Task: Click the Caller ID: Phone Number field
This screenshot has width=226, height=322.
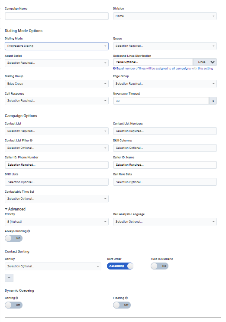Action: click(57, 165)
